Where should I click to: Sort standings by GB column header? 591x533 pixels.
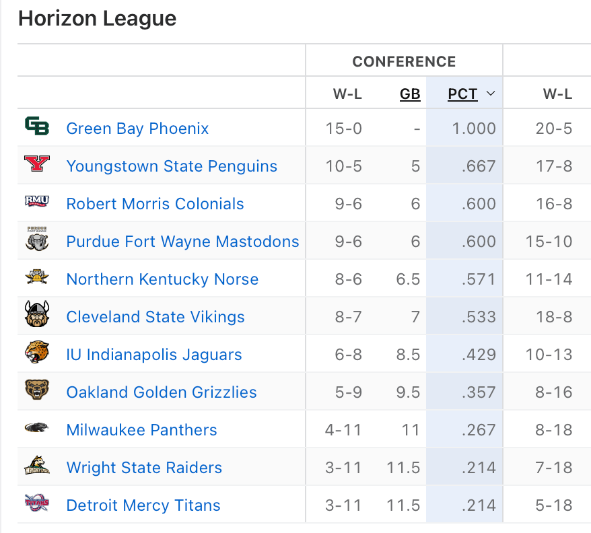410,94
